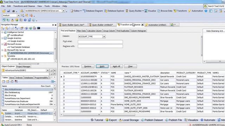This screenshot has width=225, height=126.
Task: Open the Tools menu
Action: click(x=47, y=6)
